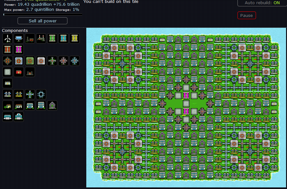Viewport: 287px width, 189px height.
Task: Click the isolation plate between the magenta cells
Action: [186, 103]
